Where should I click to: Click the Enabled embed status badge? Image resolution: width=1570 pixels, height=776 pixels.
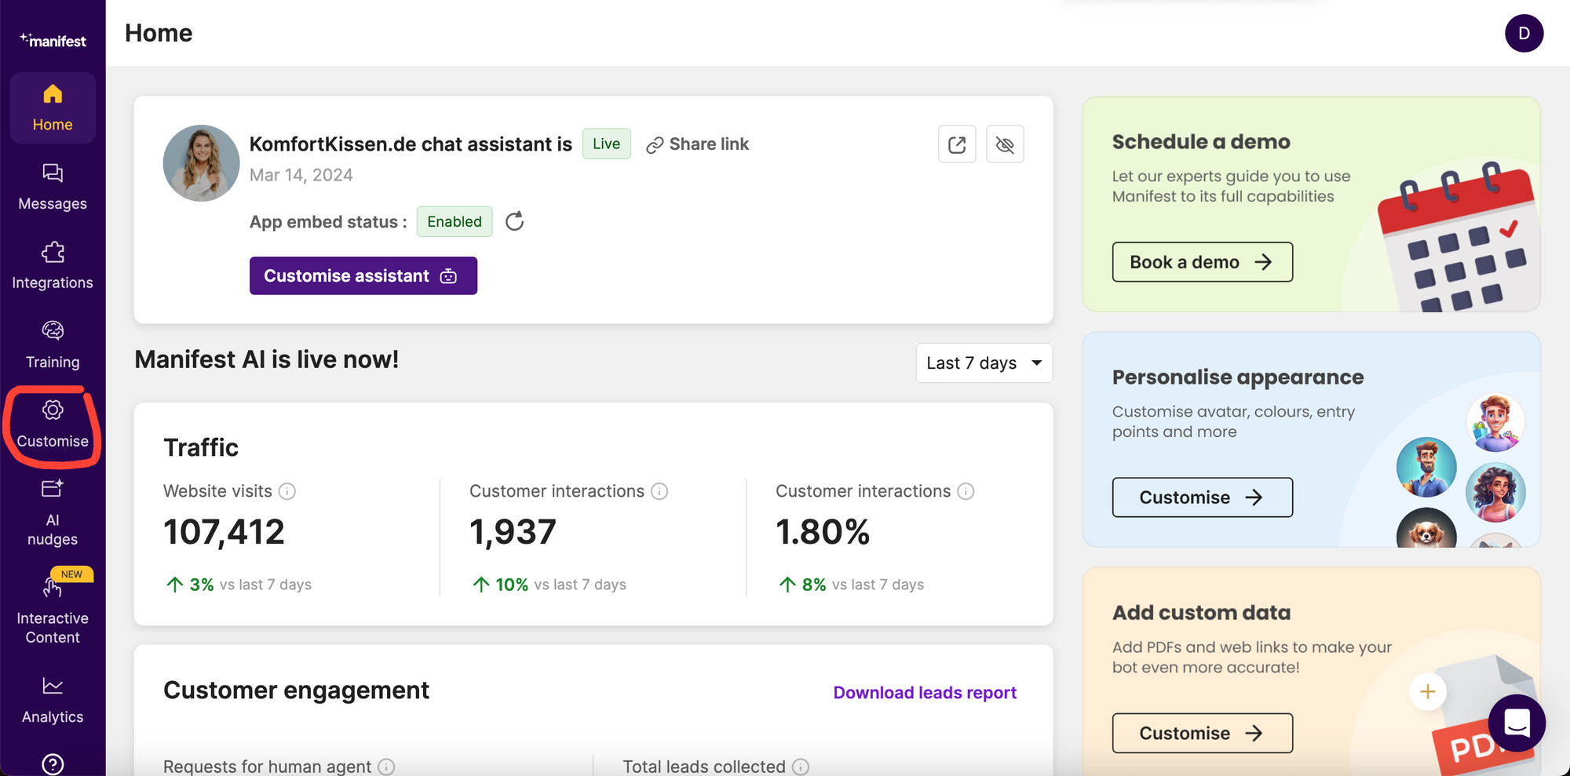tap(454, 221)
